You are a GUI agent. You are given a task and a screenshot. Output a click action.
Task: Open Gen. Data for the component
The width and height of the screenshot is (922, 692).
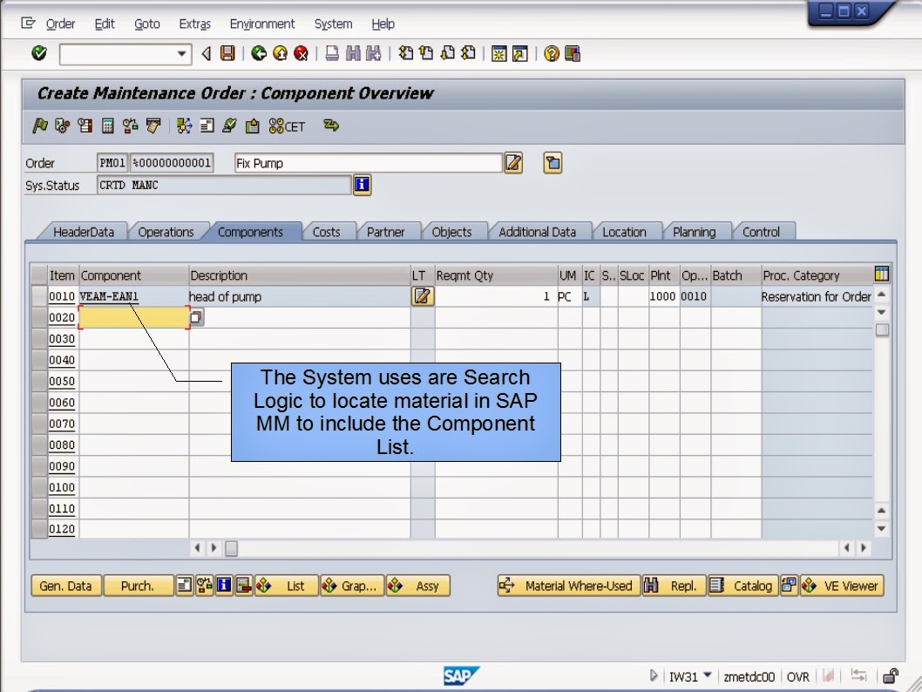point(64,586)
